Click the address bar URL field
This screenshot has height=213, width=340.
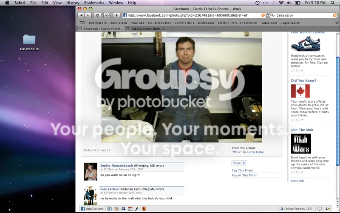[194, 15]
